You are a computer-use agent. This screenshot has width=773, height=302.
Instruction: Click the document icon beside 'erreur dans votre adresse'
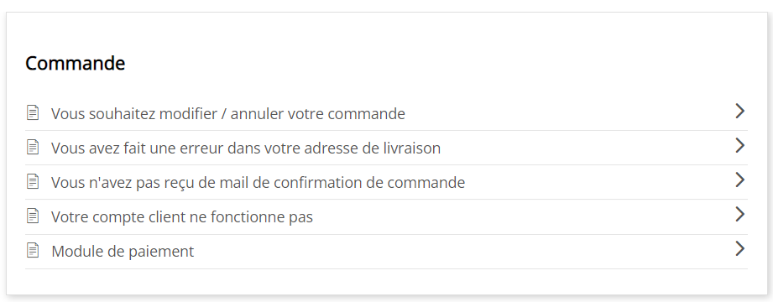[x=33, y=148]
